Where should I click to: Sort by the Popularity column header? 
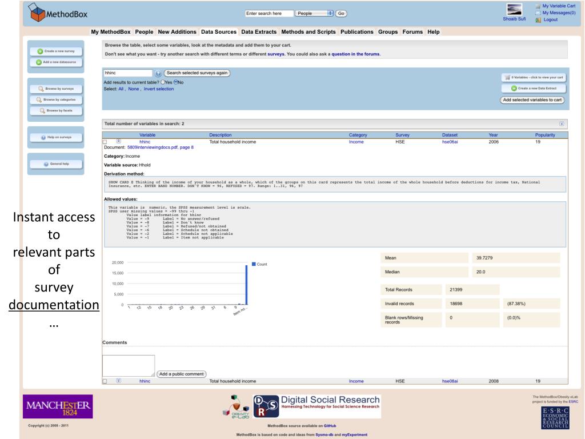pos(544,135)
